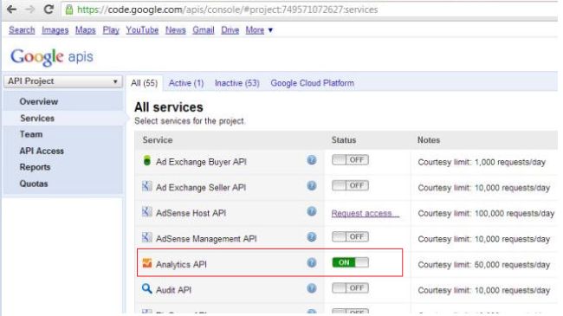Image resolution: width=563 pixels, height=316 pixels.
Task: Click the Google apis logo
Action: pos(52,57)
